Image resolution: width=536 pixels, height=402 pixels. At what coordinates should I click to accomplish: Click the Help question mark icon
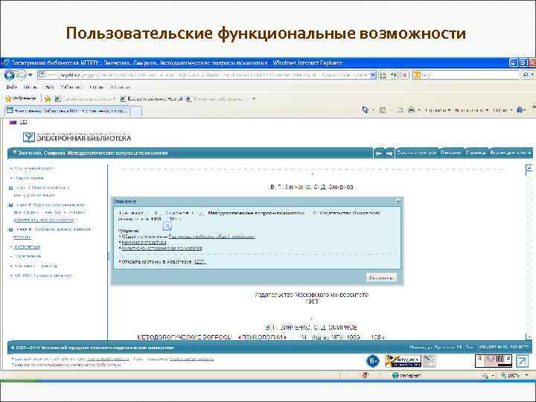pyautogui.click(x=520, y=110)
